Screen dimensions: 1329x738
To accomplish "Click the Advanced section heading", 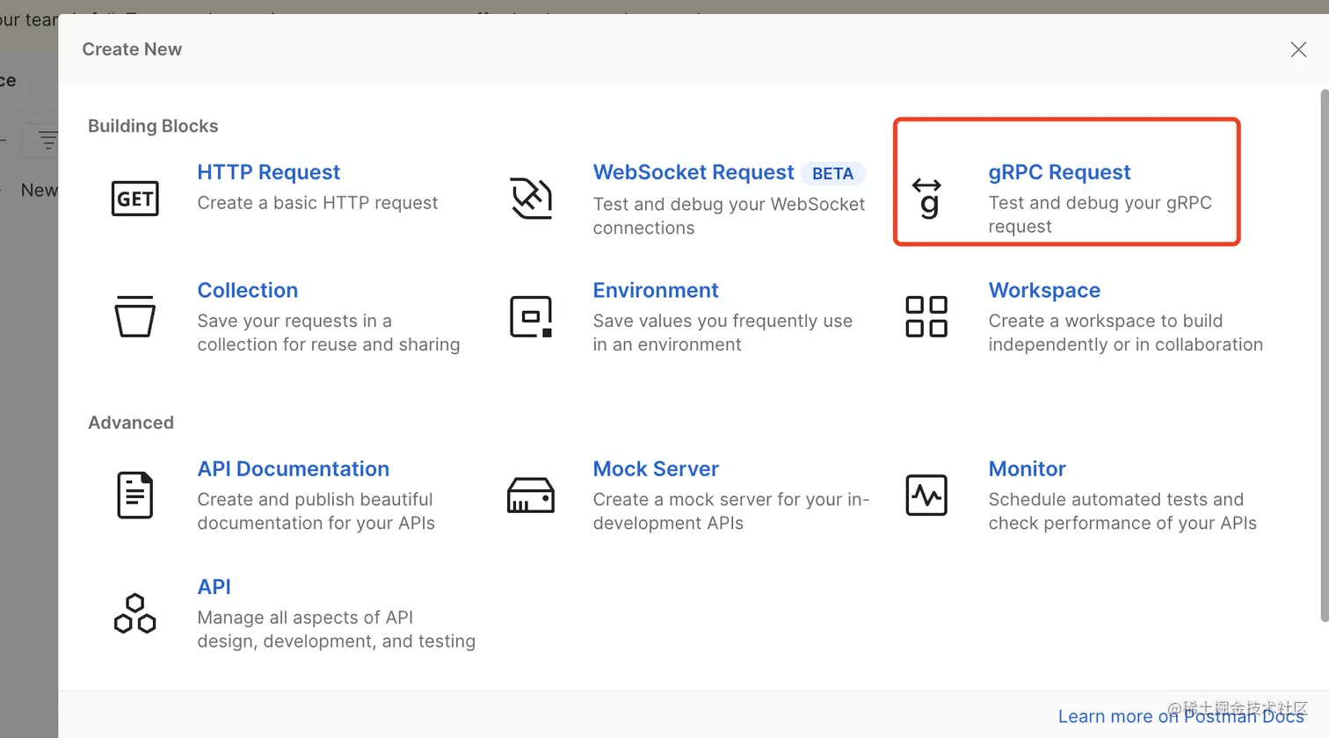I will (131, 423).
